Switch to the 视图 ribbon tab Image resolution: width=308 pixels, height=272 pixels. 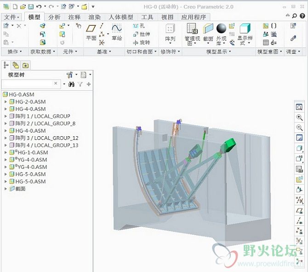[x=167, y=17]
